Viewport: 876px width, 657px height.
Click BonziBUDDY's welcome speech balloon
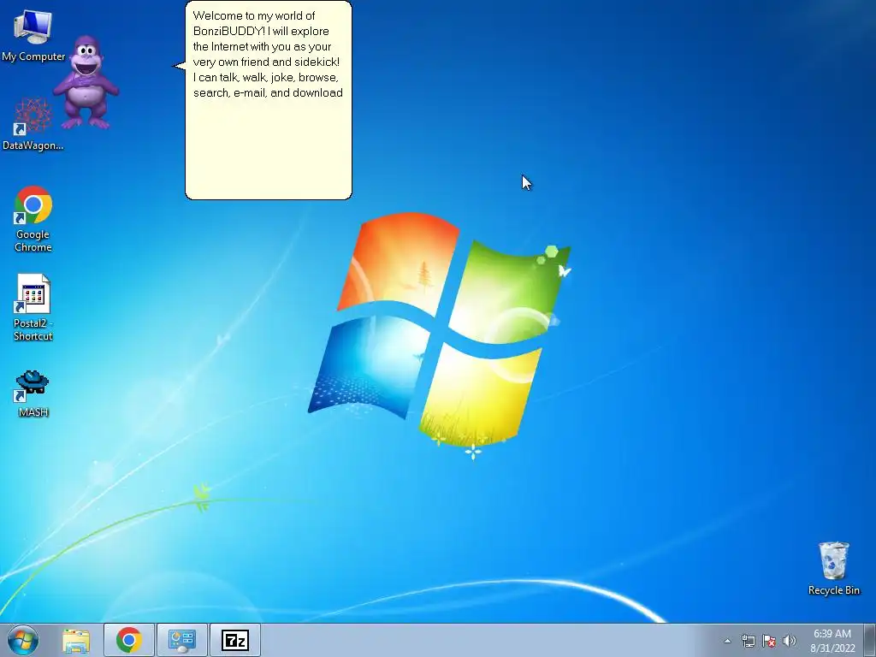coord(268,100)
